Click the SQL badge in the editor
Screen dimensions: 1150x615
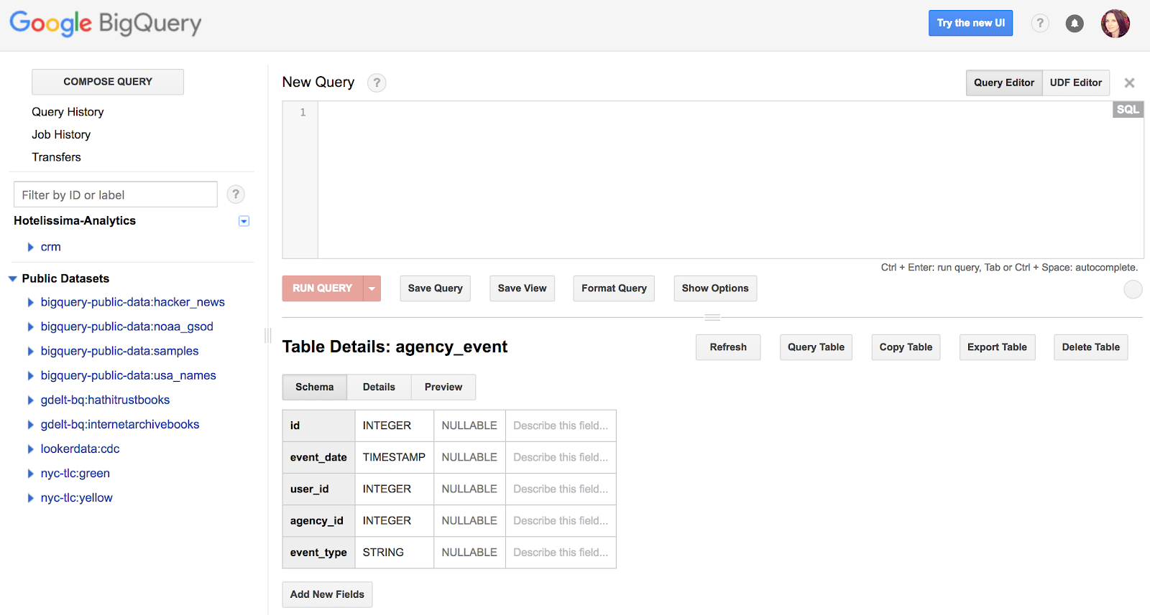pyautogui.click(x=1128, y=109)
